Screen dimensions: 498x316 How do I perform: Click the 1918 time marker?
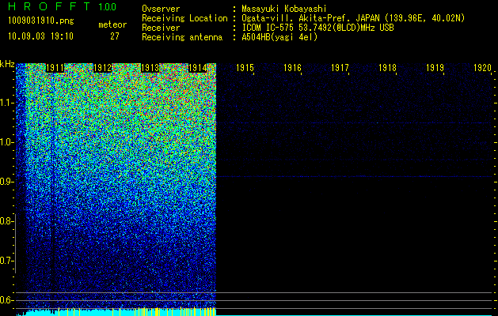pos(387,68)
